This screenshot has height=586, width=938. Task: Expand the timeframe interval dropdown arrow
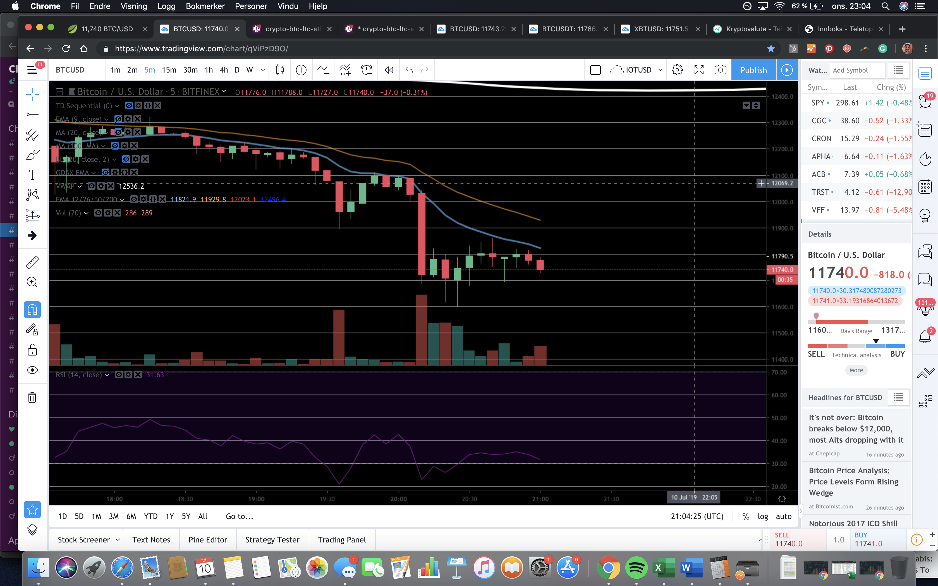pos(263,70)
